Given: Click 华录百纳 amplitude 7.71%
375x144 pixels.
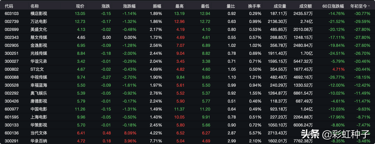Looking at the screenshot, I should click(156, 141).
